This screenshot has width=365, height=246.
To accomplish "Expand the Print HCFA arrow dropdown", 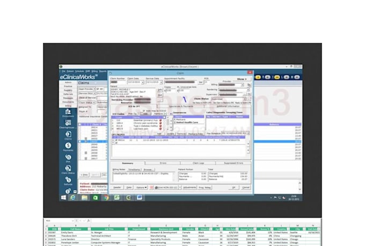I will (180, 188).
